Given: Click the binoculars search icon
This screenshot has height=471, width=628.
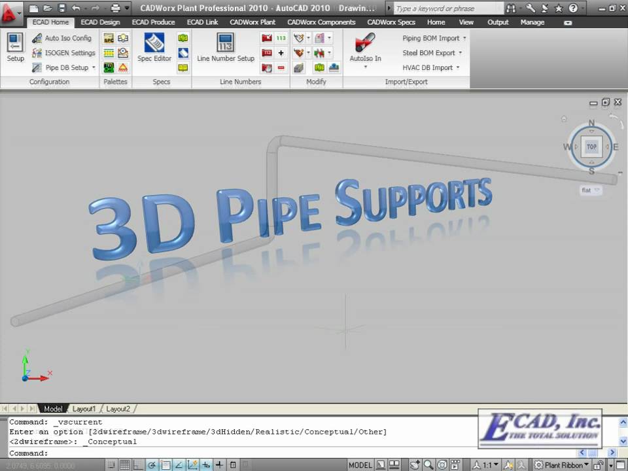Looking at the screenshot, I should click(x=511, y=8).
